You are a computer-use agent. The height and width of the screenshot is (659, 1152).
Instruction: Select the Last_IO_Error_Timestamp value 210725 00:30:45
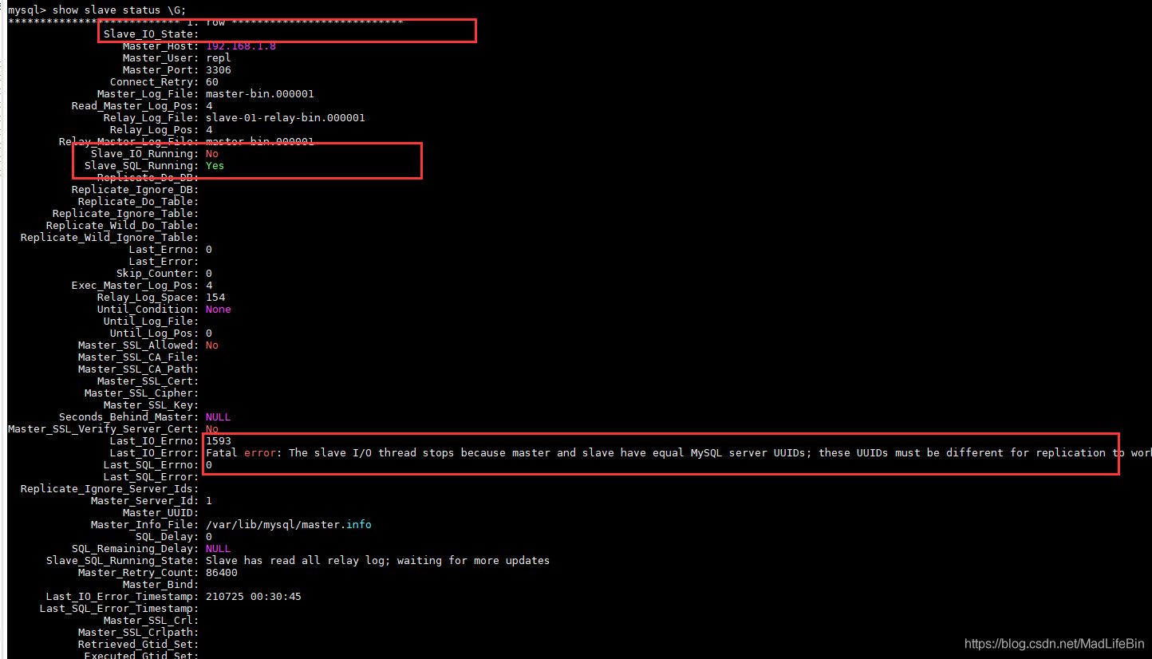[253, 597]
